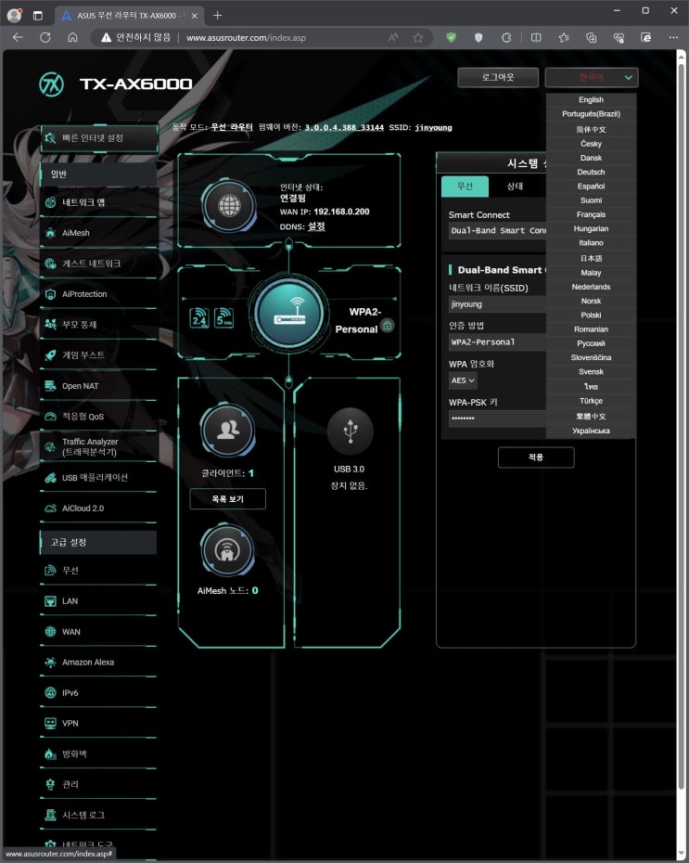Viewport: 689px width, 863px height.
Task: Add page to favorites star
Action: (x=418, y=37)
